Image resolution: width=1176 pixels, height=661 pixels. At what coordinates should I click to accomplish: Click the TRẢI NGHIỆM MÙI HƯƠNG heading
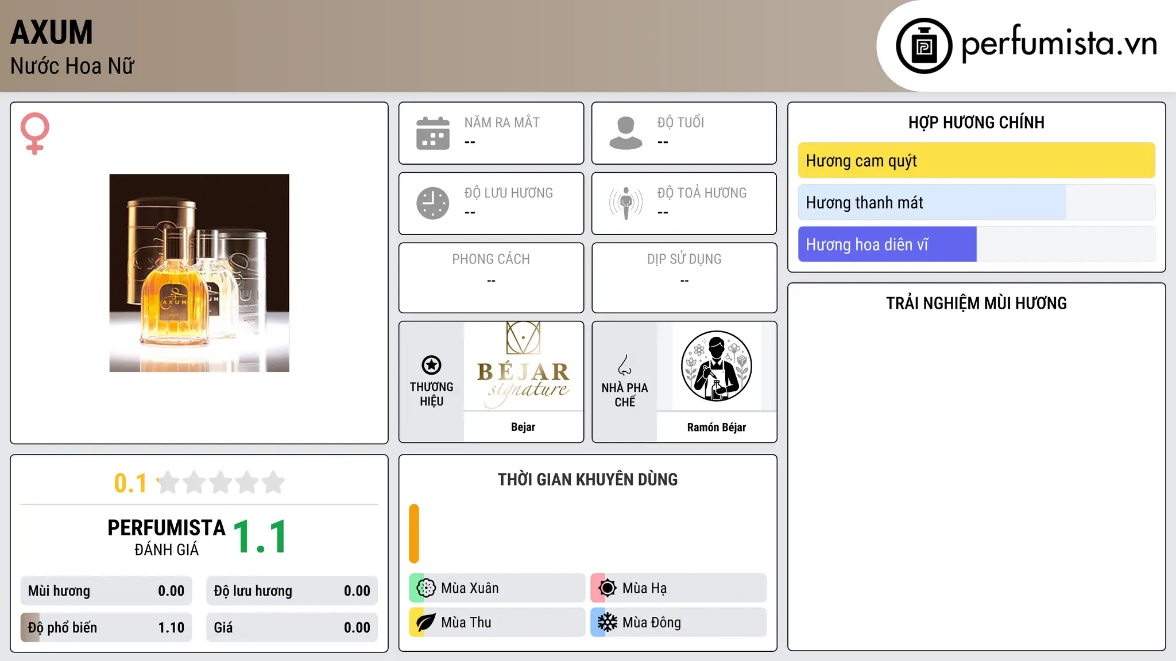coord(976,304)
